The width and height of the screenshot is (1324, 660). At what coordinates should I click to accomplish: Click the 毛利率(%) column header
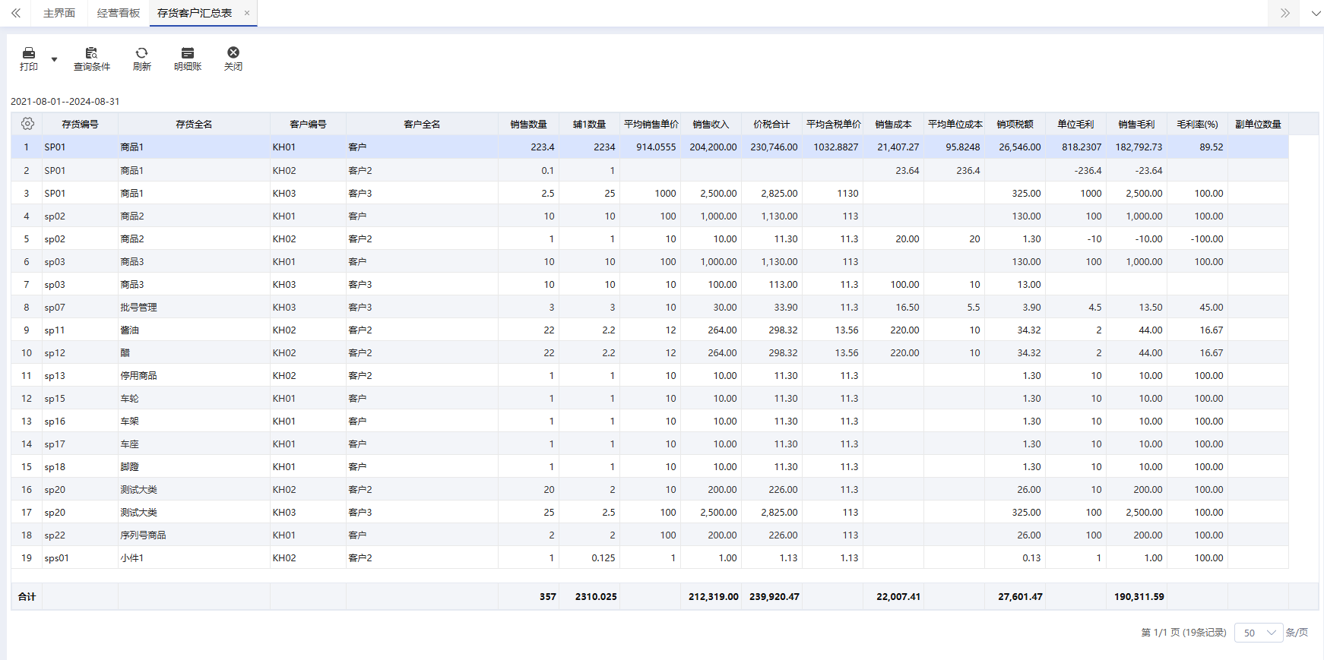point(1197,124)
